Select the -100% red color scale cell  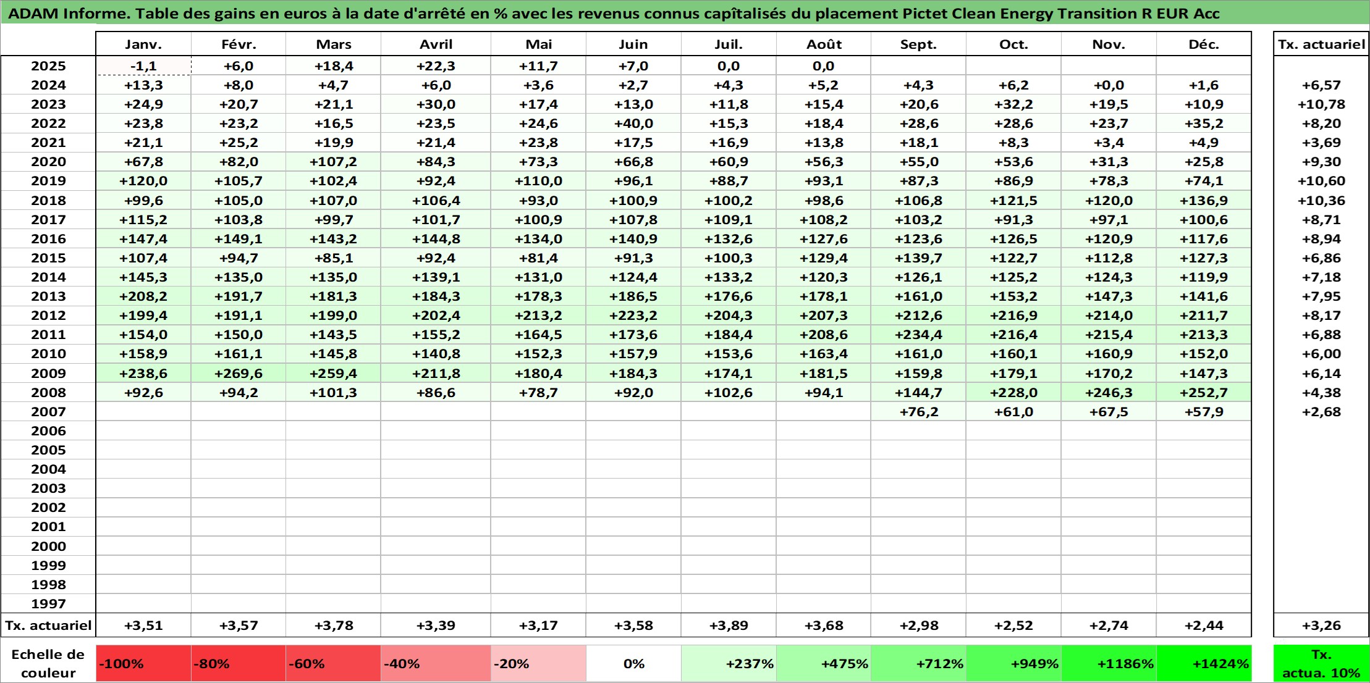point(143,664)
